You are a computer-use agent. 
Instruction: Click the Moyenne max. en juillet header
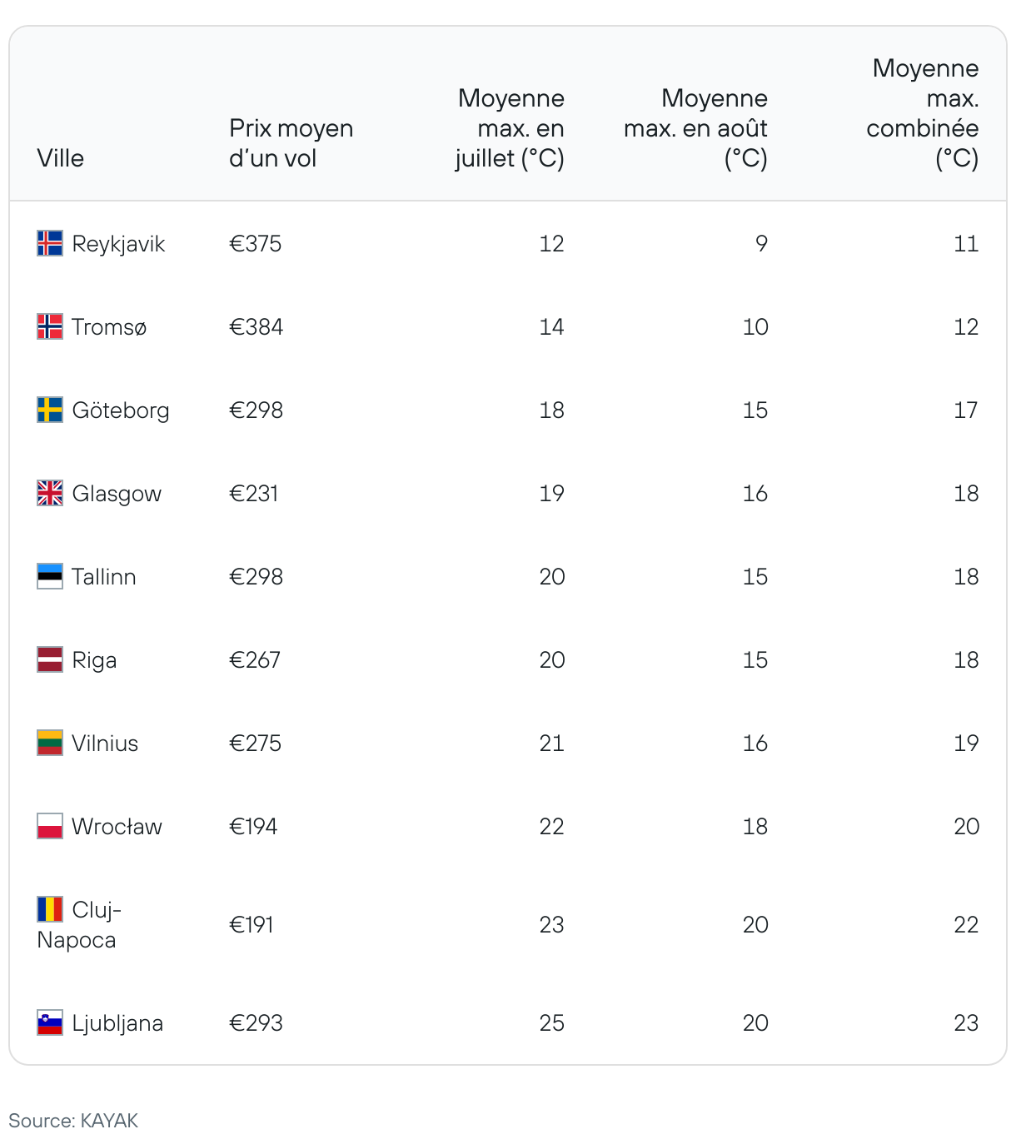(x=510, y=128)
